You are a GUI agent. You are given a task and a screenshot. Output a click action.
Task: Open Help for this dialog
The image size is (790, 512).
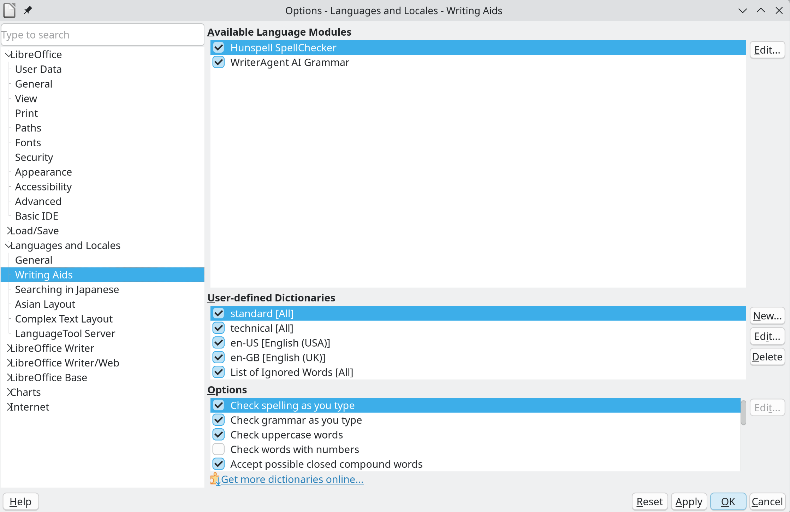(20, 502)
